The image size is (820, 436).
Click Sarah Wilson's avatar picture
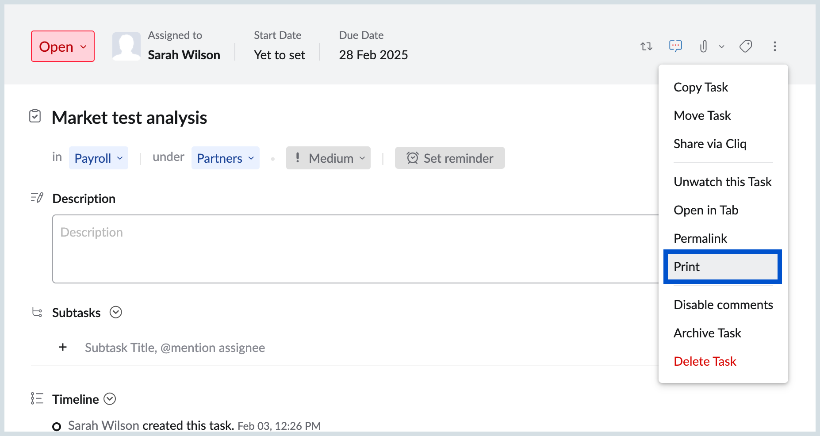click(x=126, y=46)
